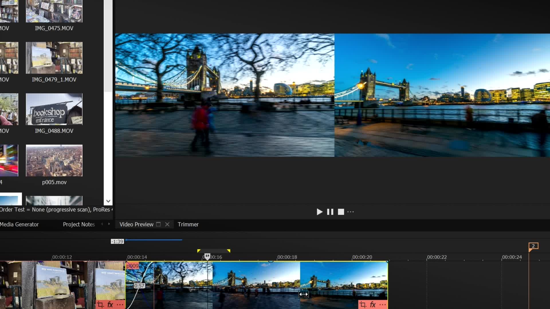Pause playback in the Video Preview
Screen dimensions: 550x309
(330, 212)
